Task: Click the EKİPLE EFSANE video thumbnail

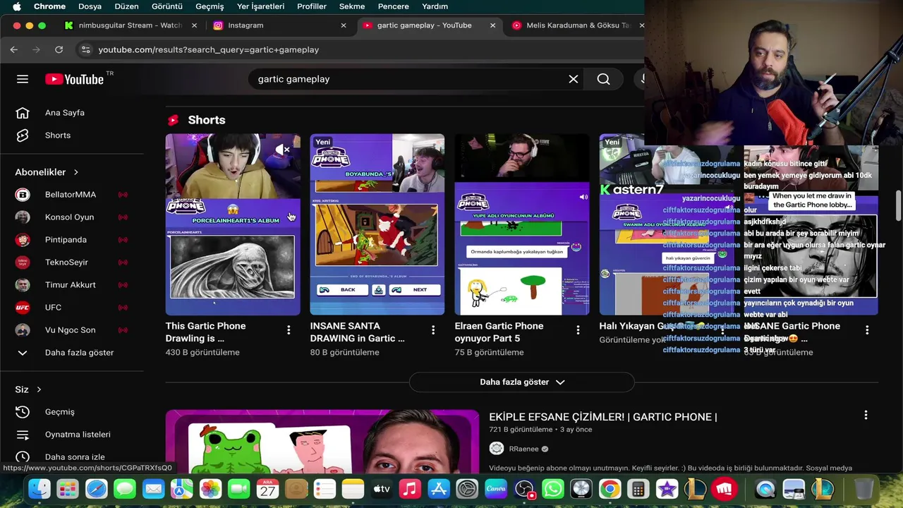Action: click(322, 442)
